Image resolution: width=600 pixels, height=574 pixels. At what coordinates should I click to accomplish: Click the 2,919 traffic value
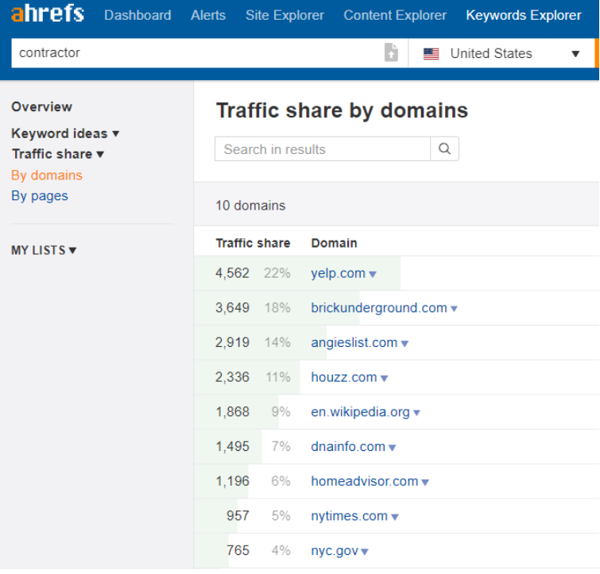[x=232, y=342]
